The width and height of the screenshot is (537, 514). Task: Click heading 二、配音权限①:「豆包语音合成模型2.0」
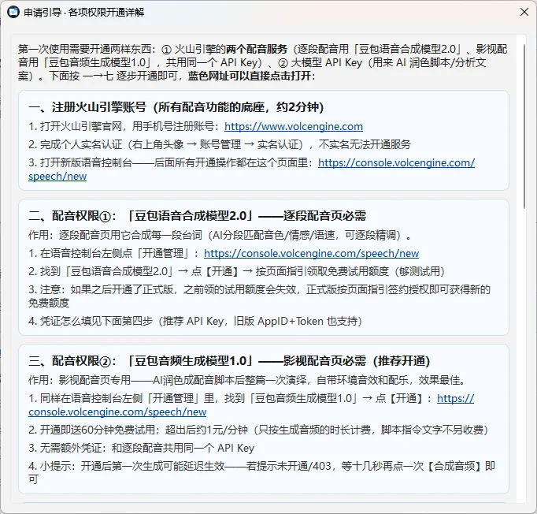click(x=197, y=216)
